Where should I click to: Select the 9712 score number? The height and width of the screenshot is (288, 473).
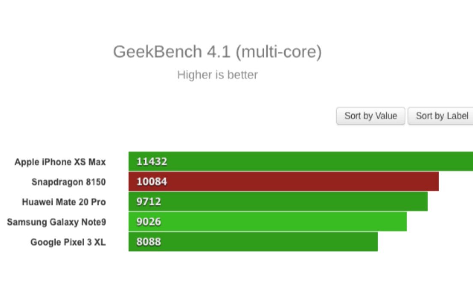tap(149, 202)
